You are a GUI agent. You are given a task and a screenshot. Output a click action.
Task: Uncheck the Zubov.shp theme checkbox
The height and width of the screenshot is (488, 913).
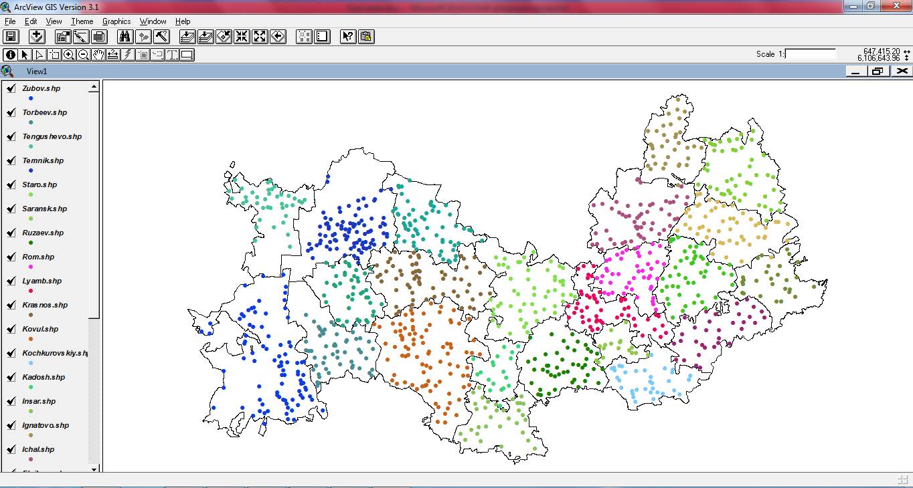11,89
